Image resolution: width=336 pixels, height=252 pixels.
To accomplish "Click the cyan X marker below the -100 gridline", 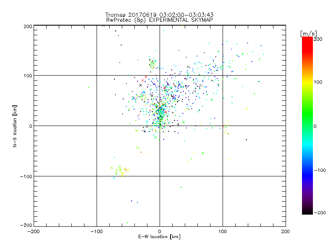I will coord(114,178).
